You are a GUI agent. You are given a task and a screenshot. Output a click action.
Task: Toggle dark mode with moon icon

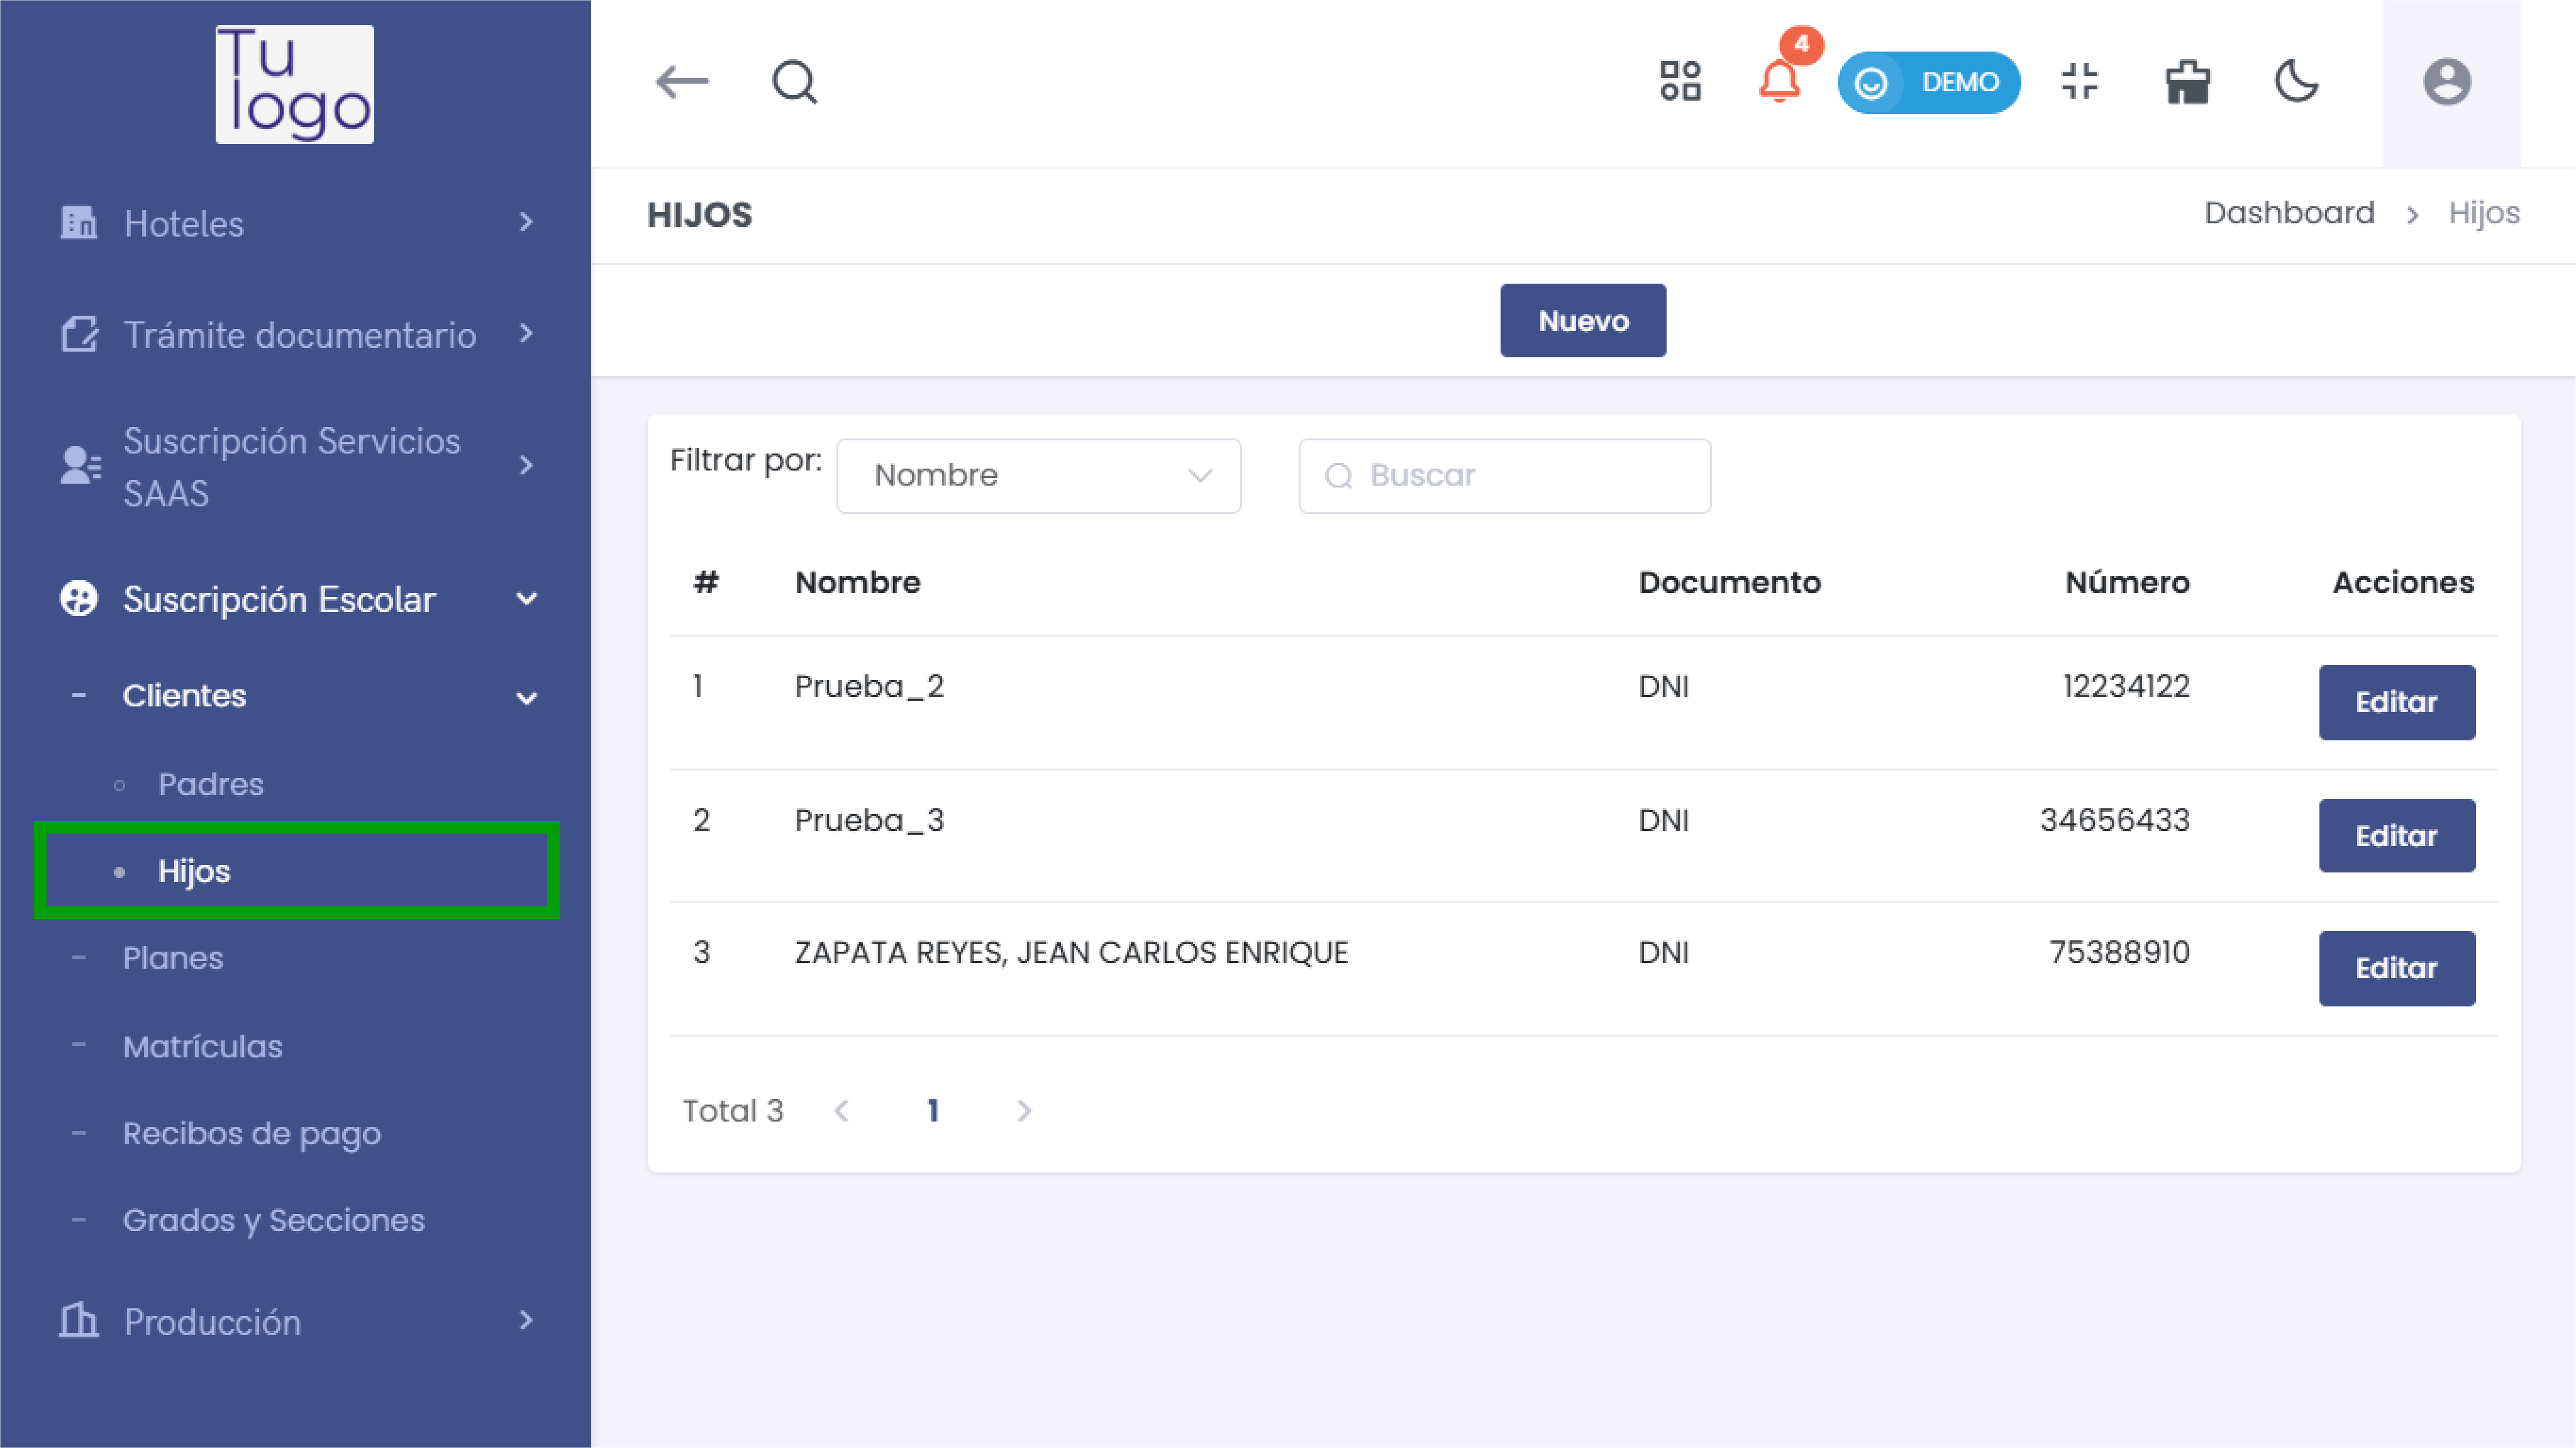coord(2296,82)
